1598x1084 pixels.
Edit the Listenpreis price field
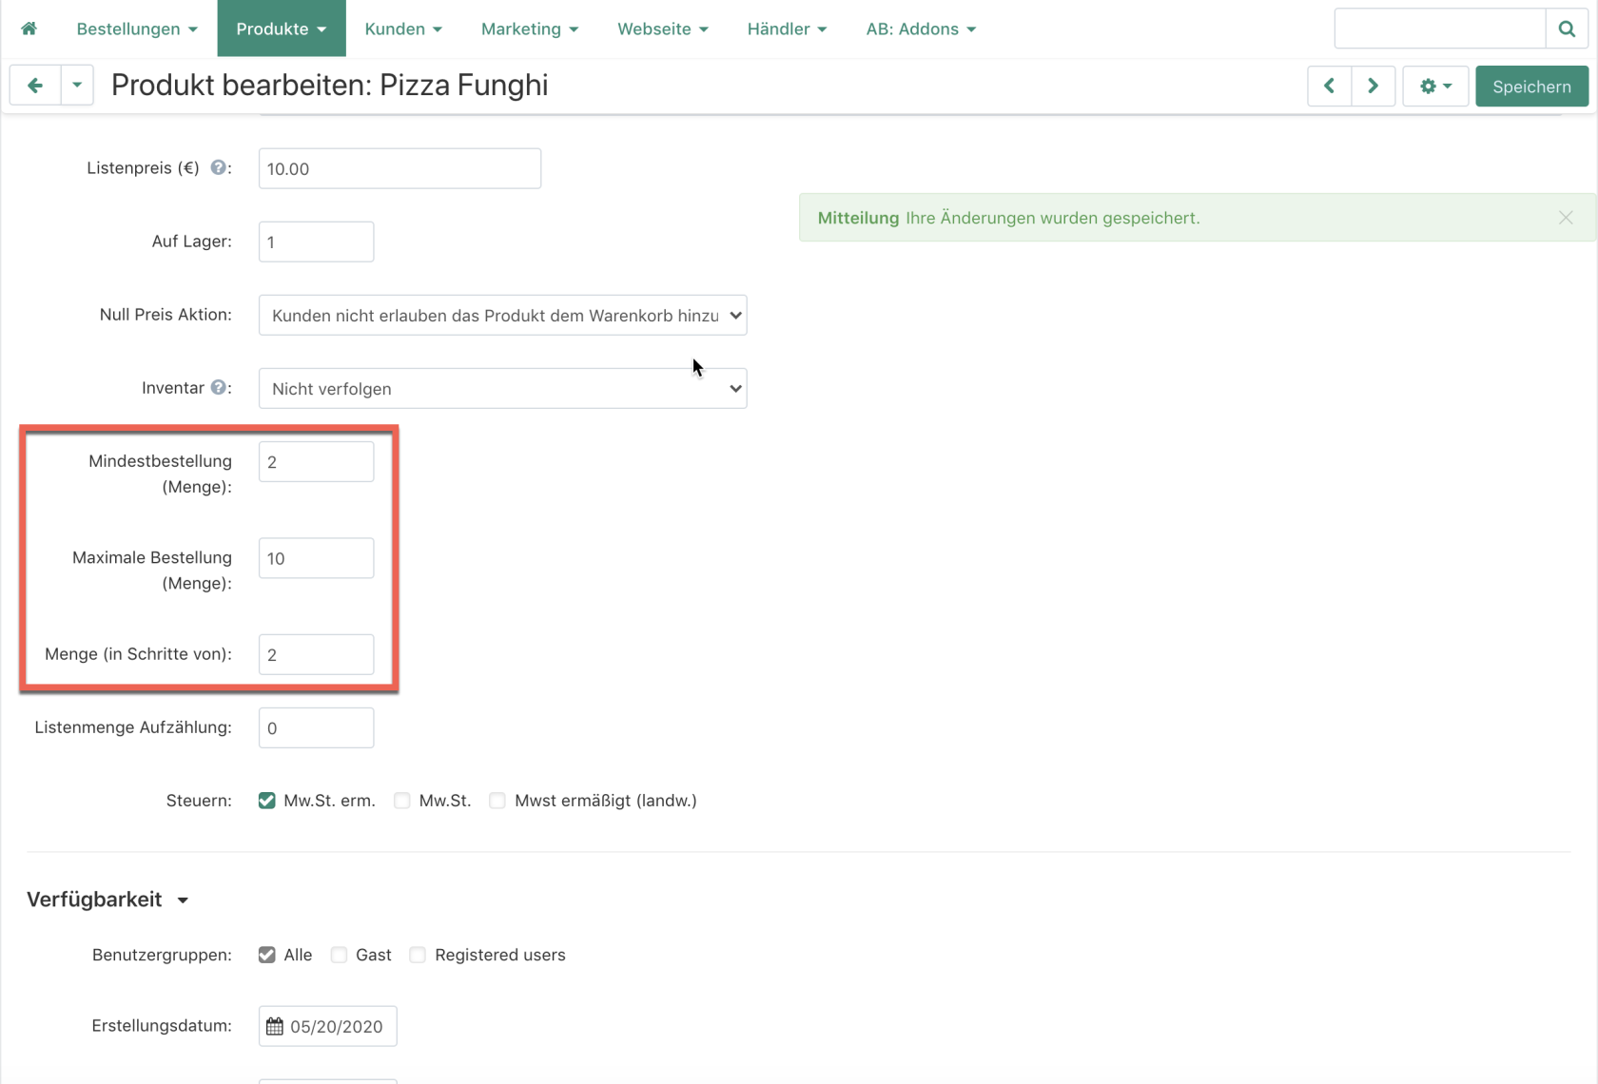399,168
